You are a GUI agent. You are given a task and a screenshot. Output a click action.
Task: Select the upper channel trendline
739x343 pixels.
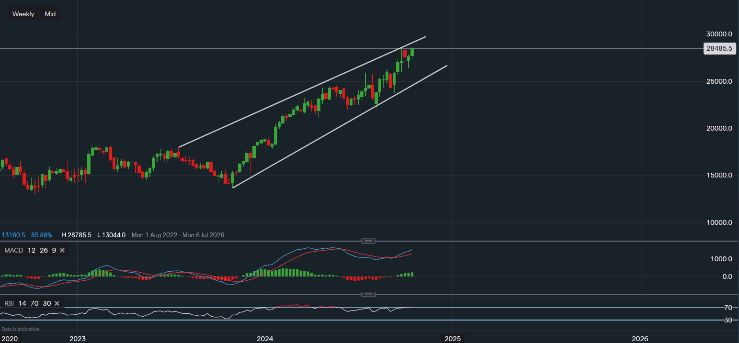(302, 91)
